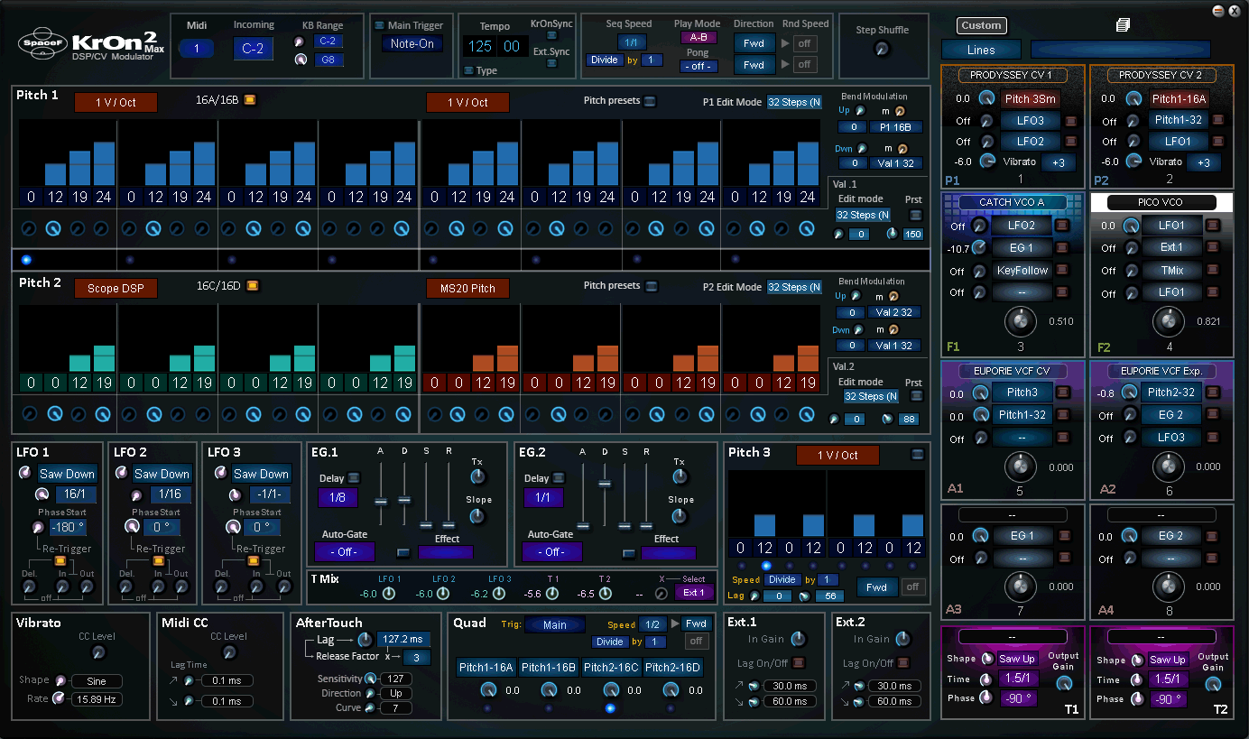Click the EG.1 Slope knob
The width and height of the screenshot is (1249, 739).
478,516
